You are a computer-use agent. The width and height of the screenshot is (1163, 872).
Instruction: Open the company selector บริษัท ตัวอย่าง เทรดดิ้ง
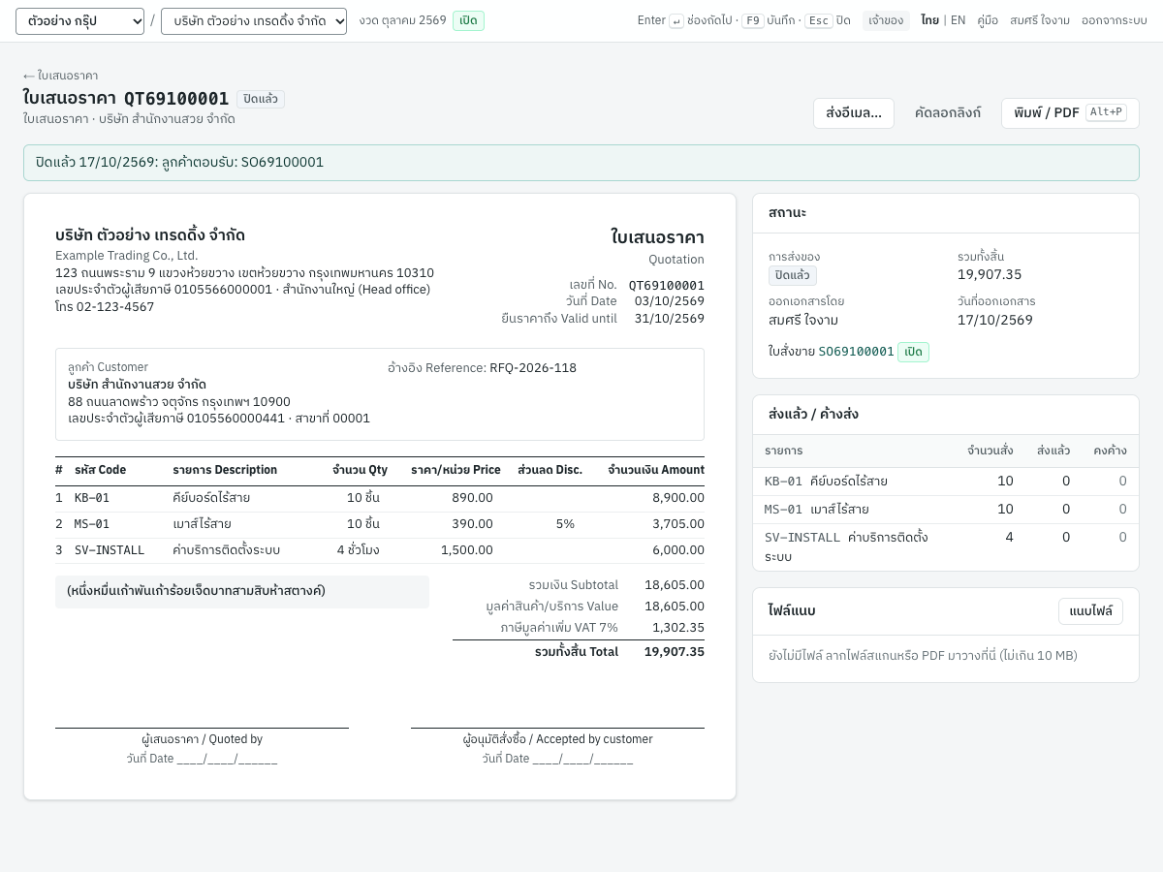coord(254,20)
